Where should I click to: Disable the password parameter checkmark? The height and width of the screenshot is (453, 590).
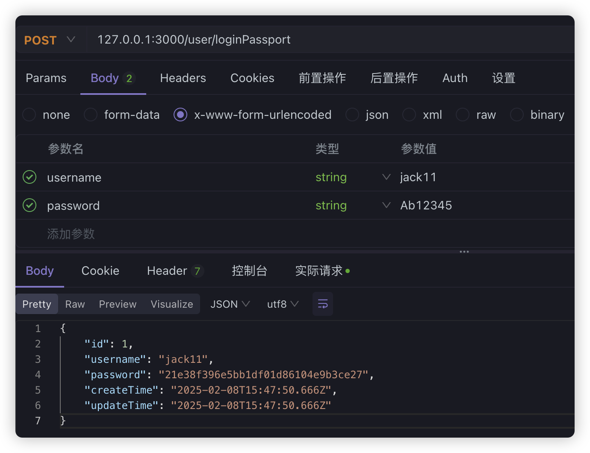[x=29, y=205]
